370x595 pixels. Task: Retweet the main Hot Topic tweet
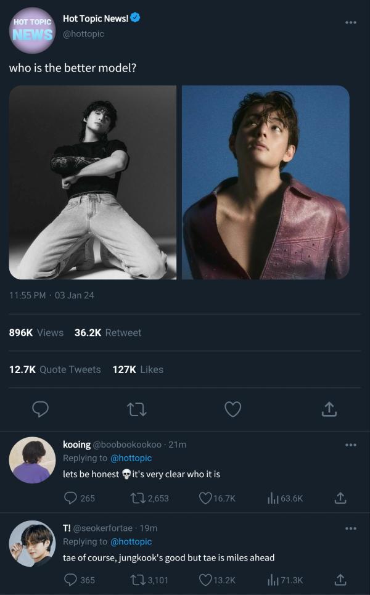click(x=136, y=409)
